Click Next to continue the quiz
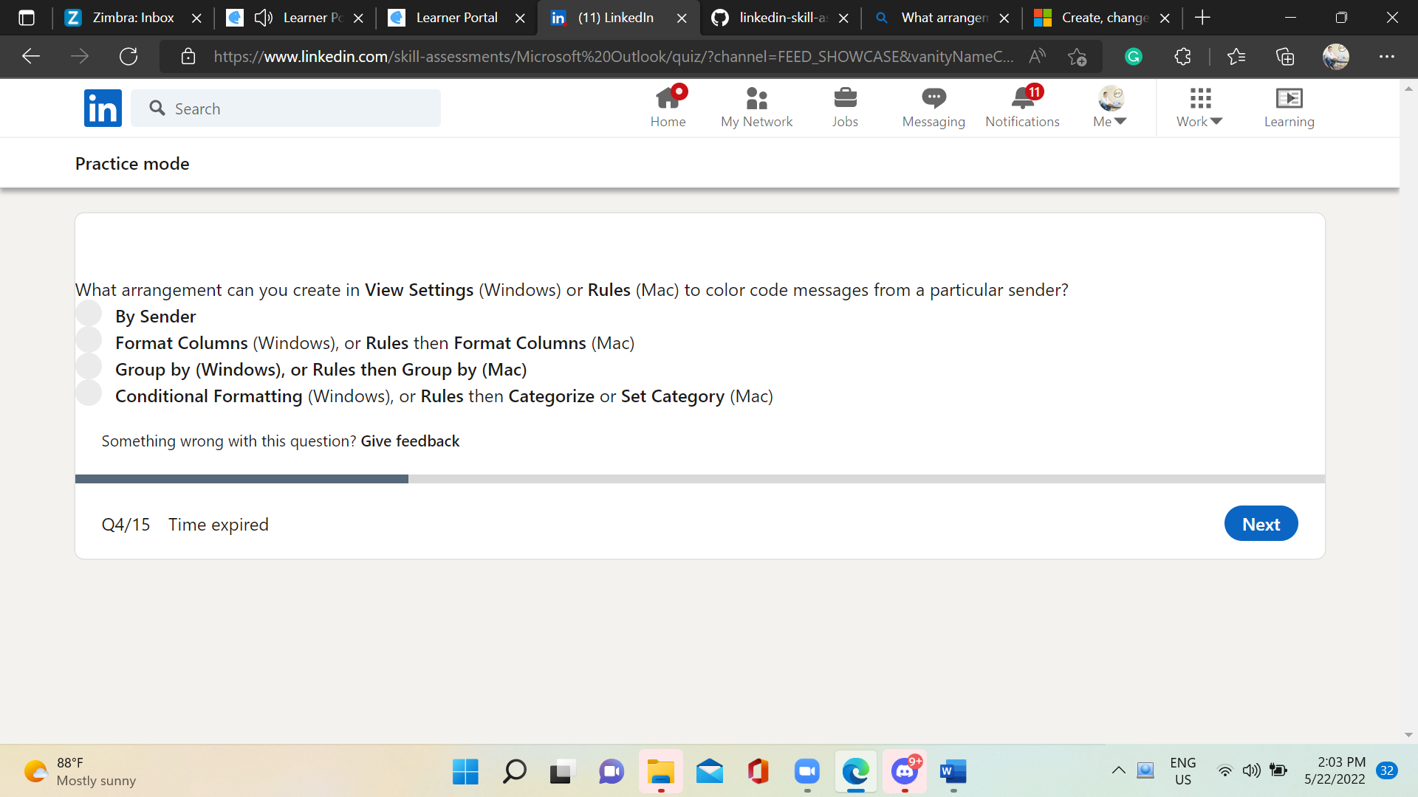 (1261, 523)
